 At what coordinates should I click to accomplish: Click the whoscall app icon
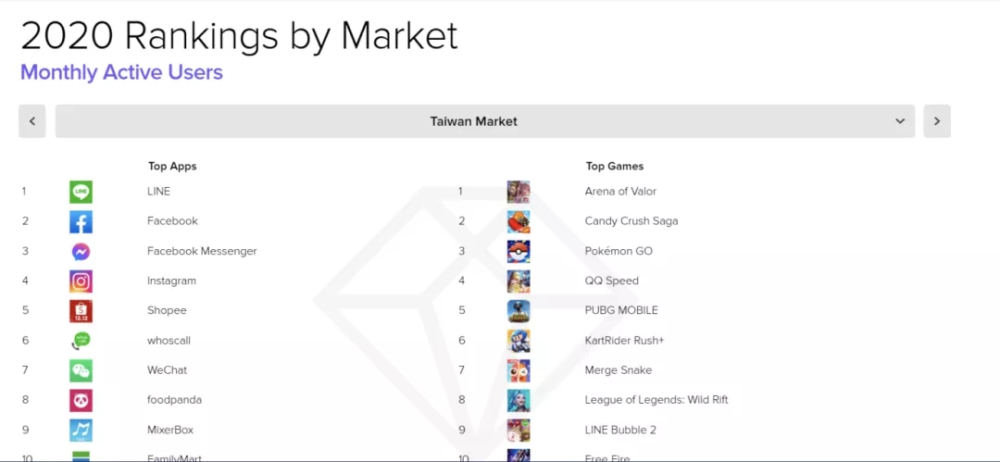(x=81, y=341)
